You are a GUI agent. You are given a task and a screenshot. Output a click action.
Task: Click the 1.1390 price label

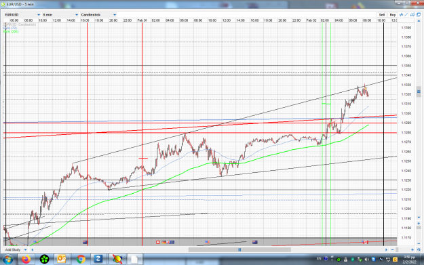tap(406, 28)
